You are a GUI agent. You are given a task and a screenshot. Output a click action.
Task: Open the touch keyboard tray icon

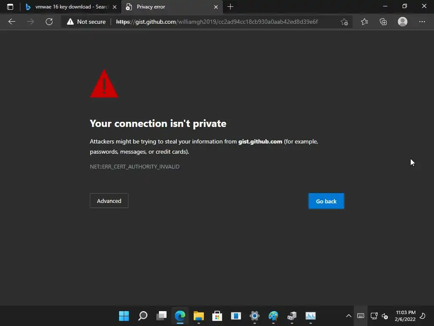tap(361, 316)
